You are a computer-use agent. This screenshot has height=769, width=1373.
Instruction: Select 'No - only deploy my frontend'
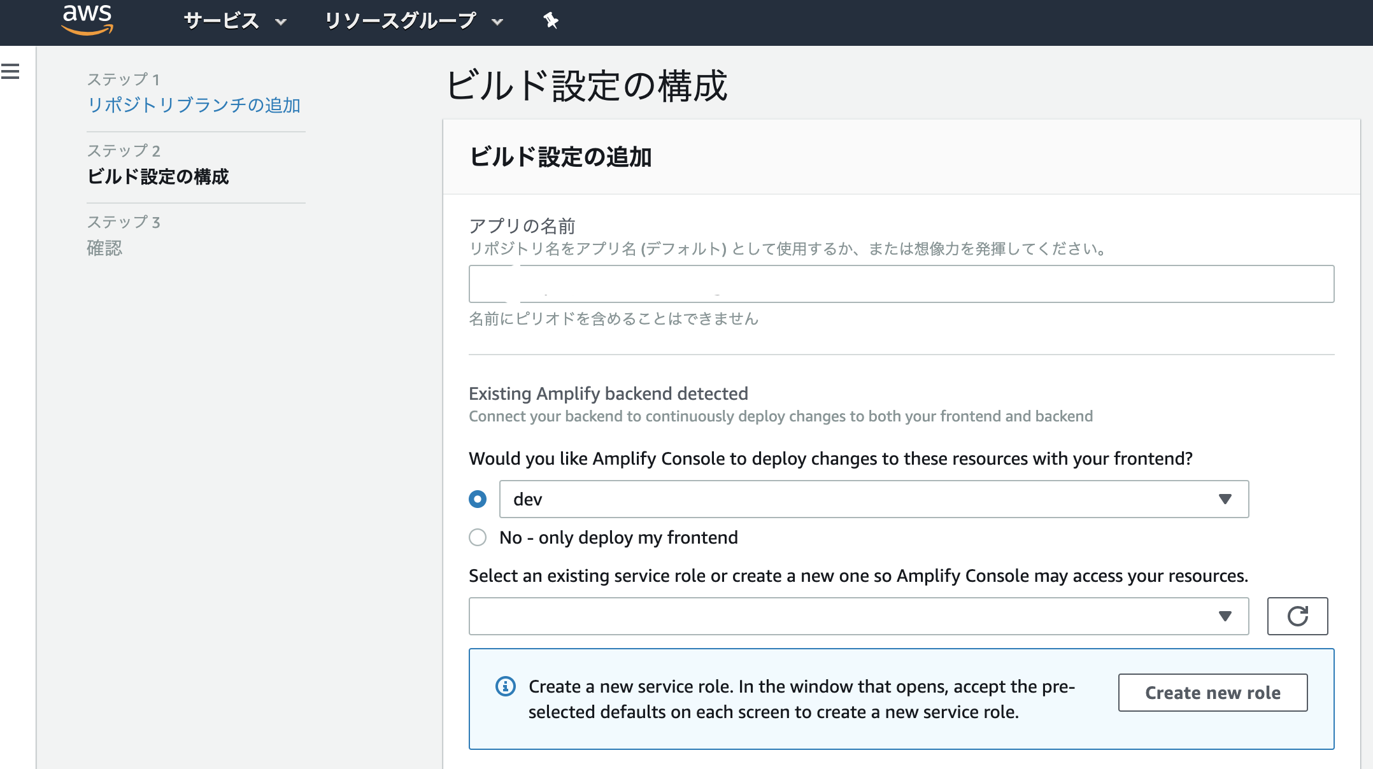pyautogui.click(x=477, y=537)
